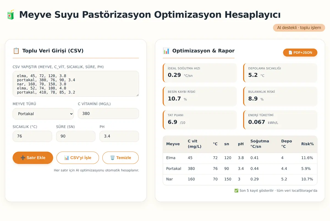
Task: Click the Besin Kaybı Riski card
Action: pos(200,97)
